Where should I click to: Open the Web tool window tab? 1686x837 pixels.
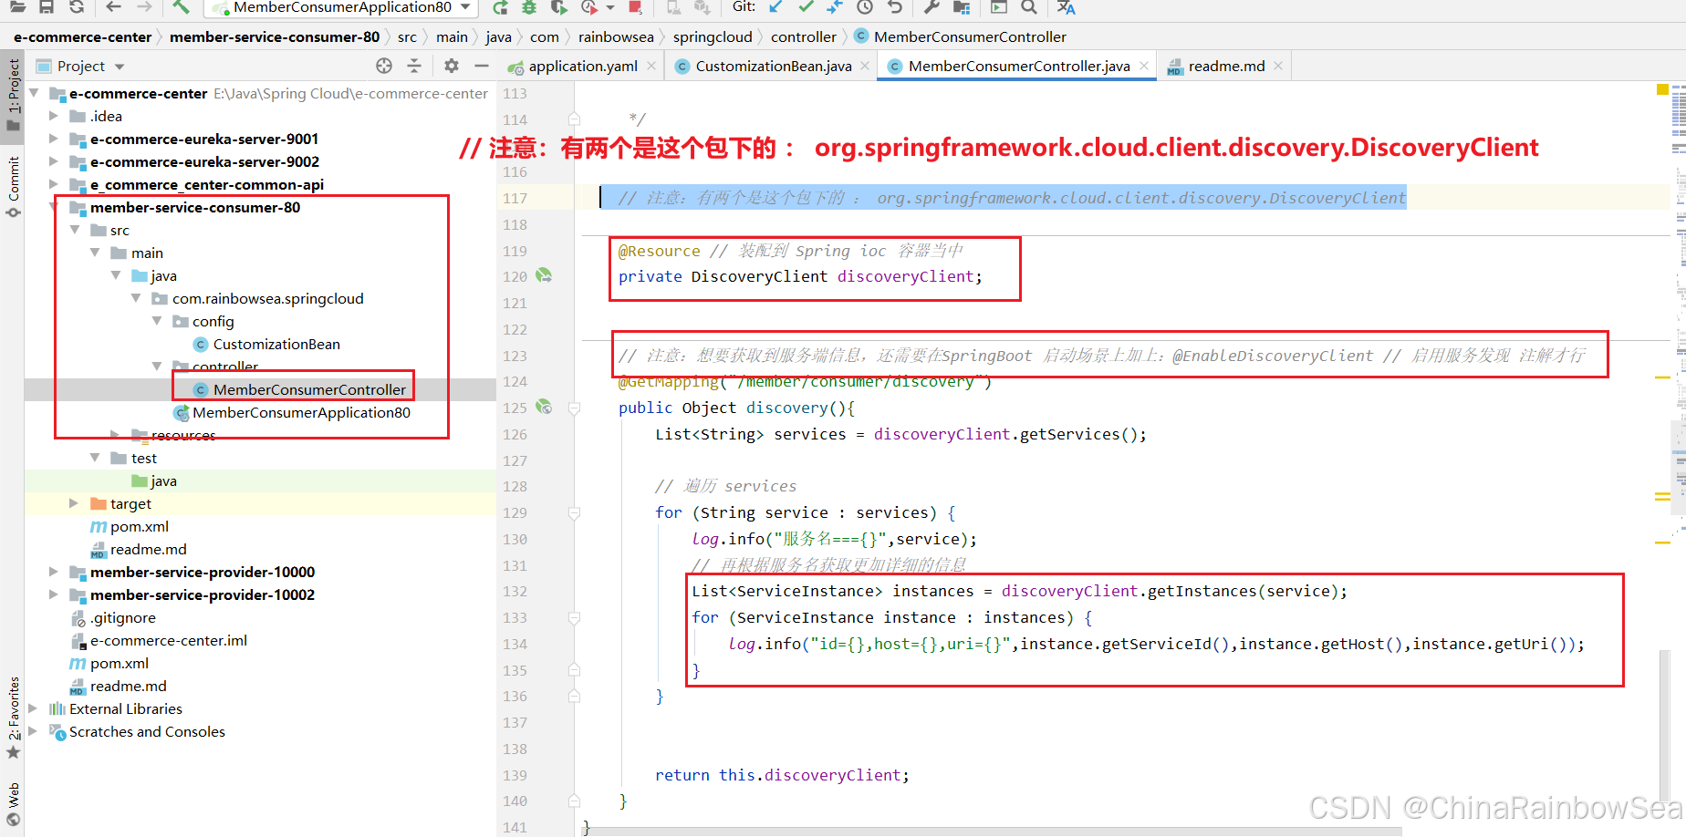click(13, 804)
